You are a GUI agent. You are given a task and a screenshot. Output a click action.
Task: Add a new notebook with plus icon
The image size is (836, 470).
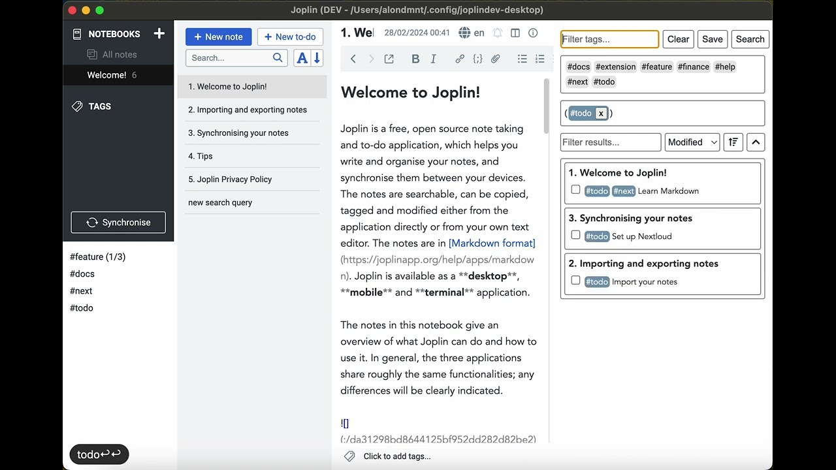(159, 34)
